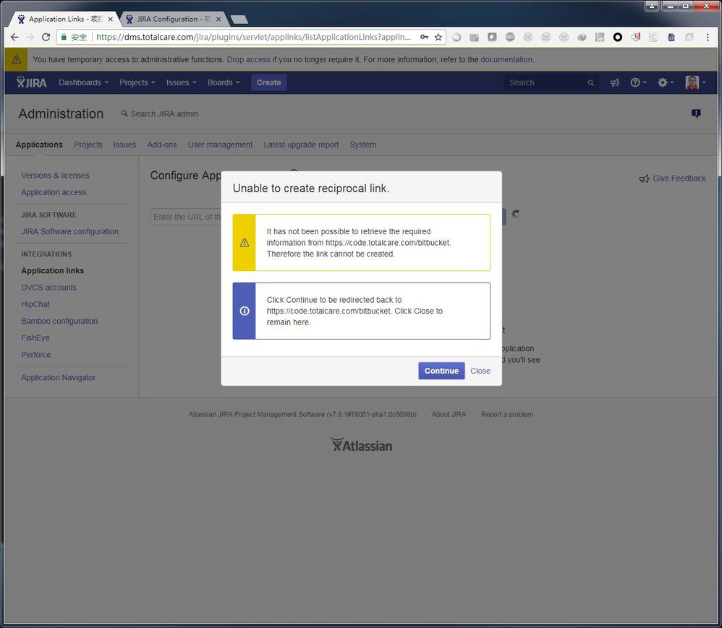The height and width of the screenshot is (628, 722).
Task: Click the JIRA logo in the header
Action: [31, 82]
